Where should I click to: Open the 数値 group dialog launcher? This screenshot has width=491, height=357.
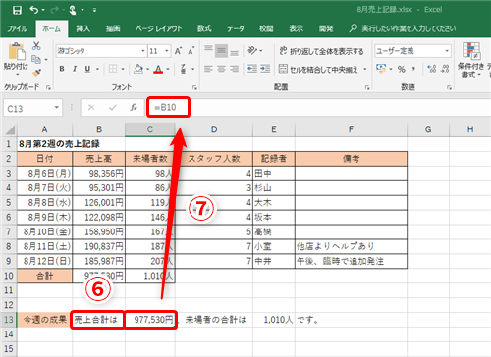(449, 87)
